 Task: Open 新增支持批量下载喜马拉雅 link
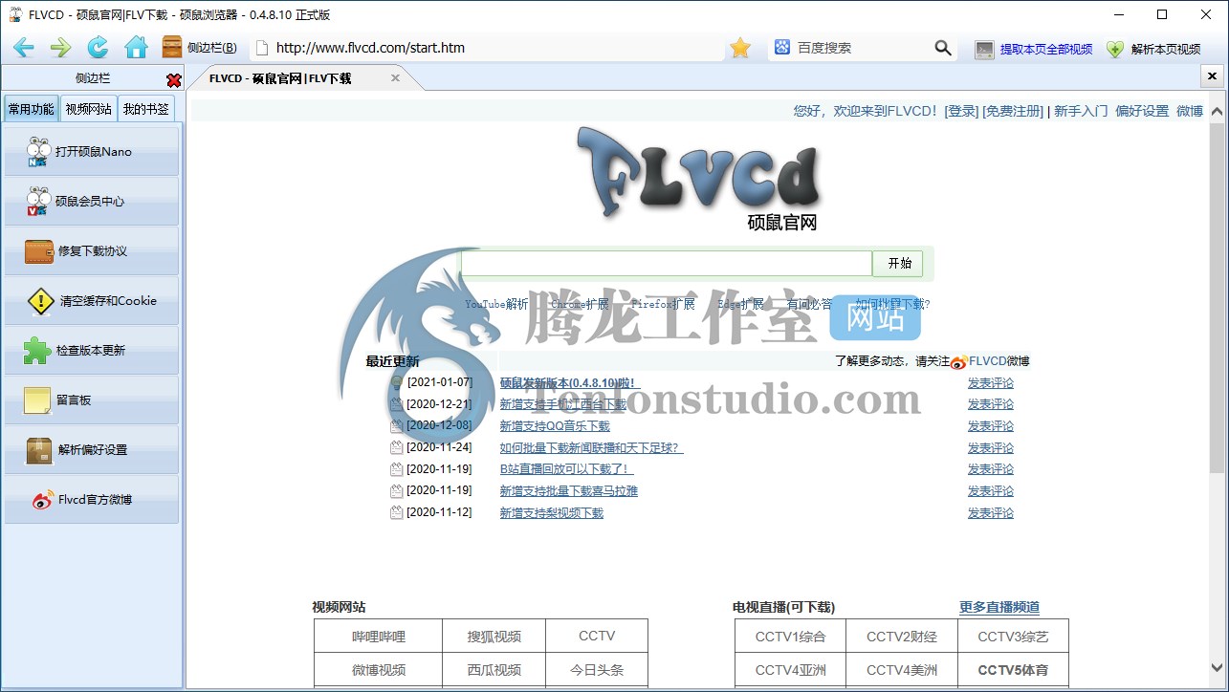tap(569, 491)
